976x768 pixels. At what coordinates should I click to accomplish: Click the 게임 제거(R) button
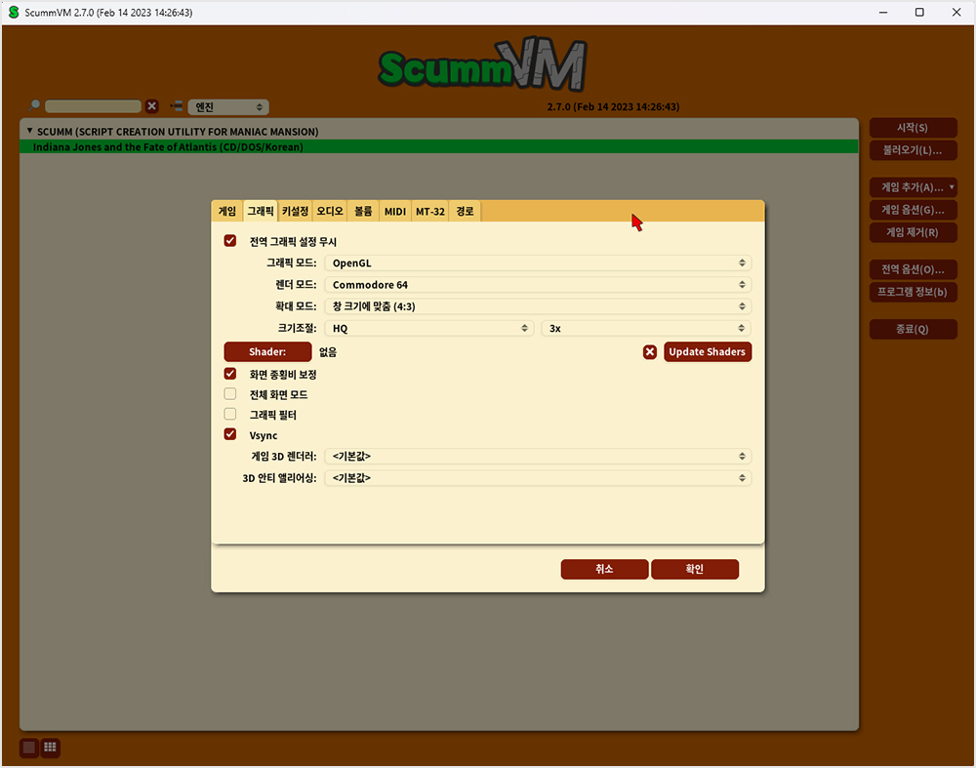click(913, 232)
